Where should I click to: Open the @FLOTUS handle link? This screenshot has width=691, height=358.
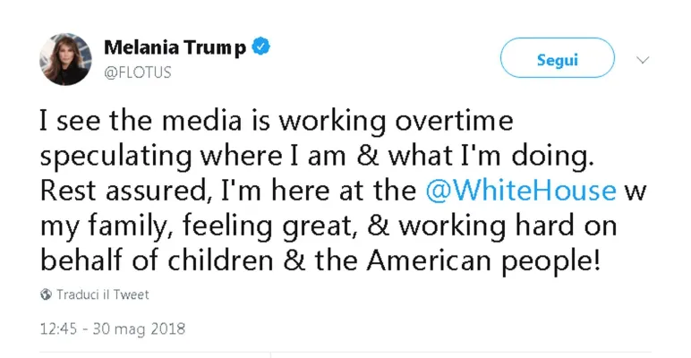138,72
